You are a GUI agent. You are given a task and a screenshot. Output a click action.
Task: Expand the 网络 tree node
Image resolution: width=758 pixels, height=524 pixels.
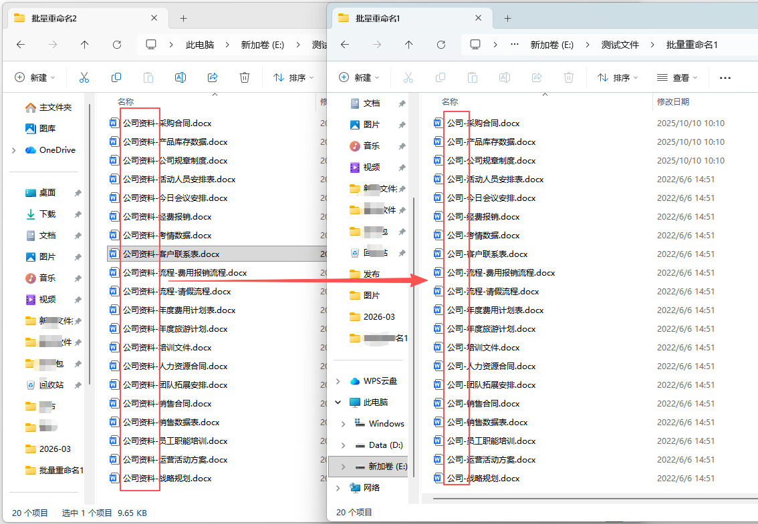338,488
